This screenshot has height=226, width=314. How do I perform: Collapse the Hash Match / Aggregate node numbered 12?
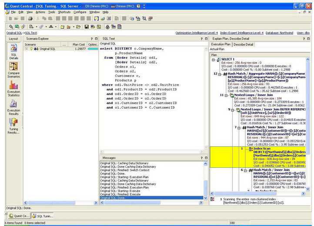pyautogui.click(x=220, y=74)
